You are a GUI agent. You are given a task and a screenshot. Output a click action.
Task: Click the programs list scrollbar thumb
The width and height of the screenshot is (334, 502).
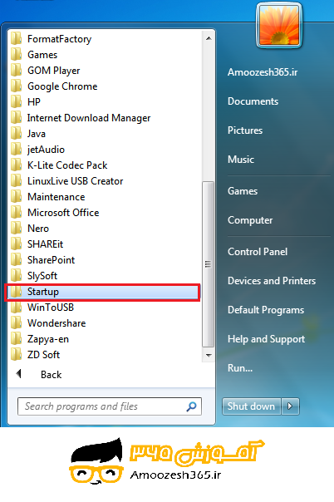pos(209,264)
